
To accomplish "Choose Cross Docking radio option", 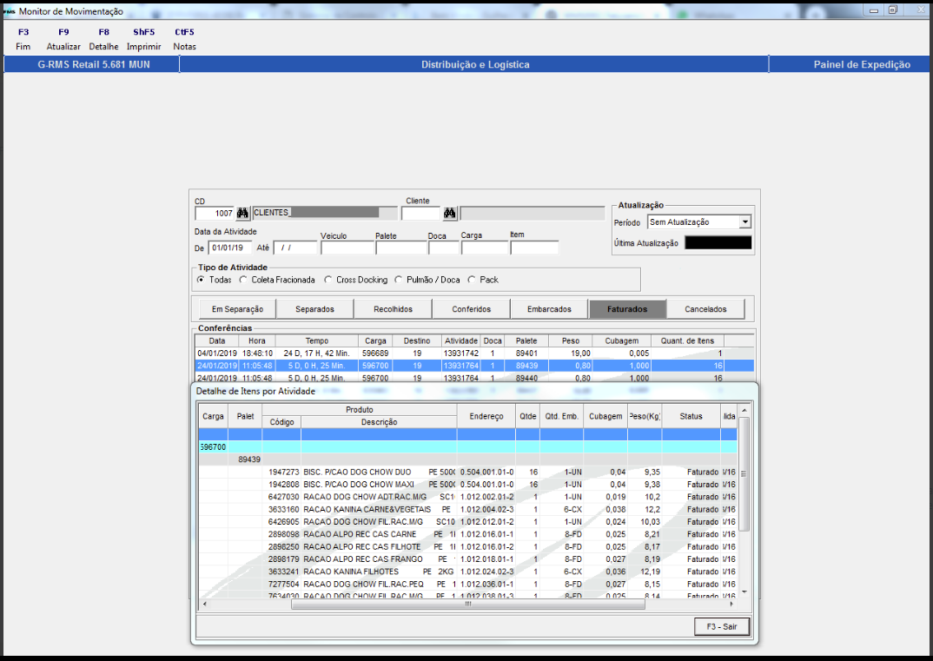I will point(328,280).
